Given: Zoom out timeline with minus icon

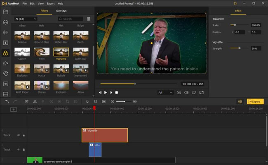Looking at the screenshot, I should tap(113, 102).
